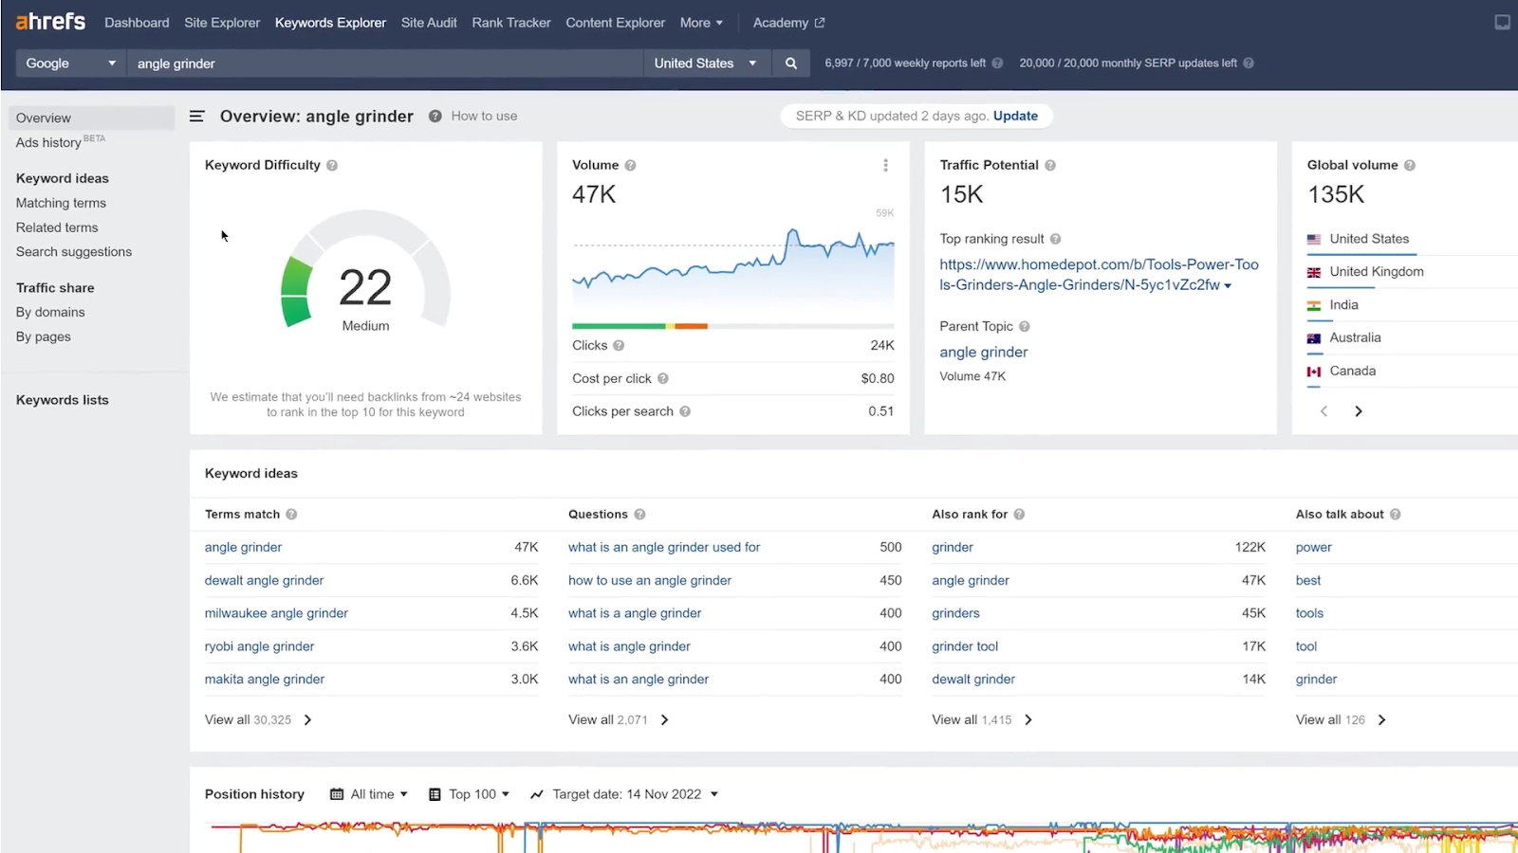Click the clicks distribution color bar
Screen dimensions: 1518x853
tap(733, 326)
